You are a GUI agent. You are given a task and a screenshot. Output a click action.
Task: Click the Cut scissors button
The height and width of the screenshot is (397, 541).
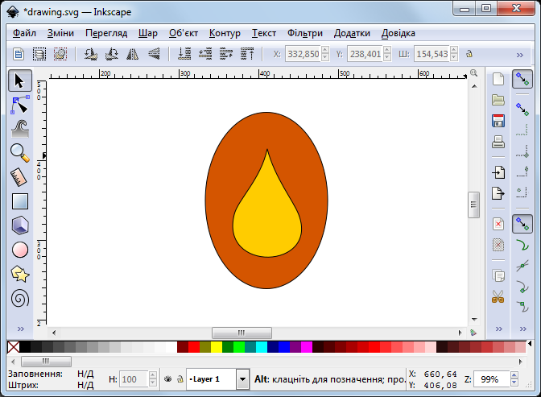click(x=498, y=296)
